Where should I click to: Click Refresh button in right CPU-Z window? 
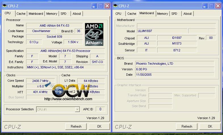187,126
